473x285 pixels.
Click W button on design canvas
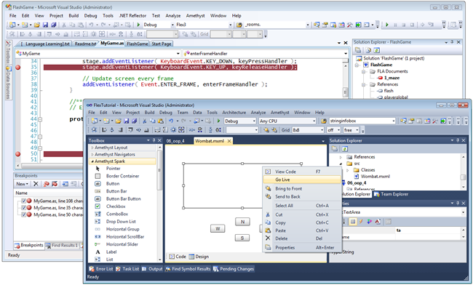(x=218, y=229)
